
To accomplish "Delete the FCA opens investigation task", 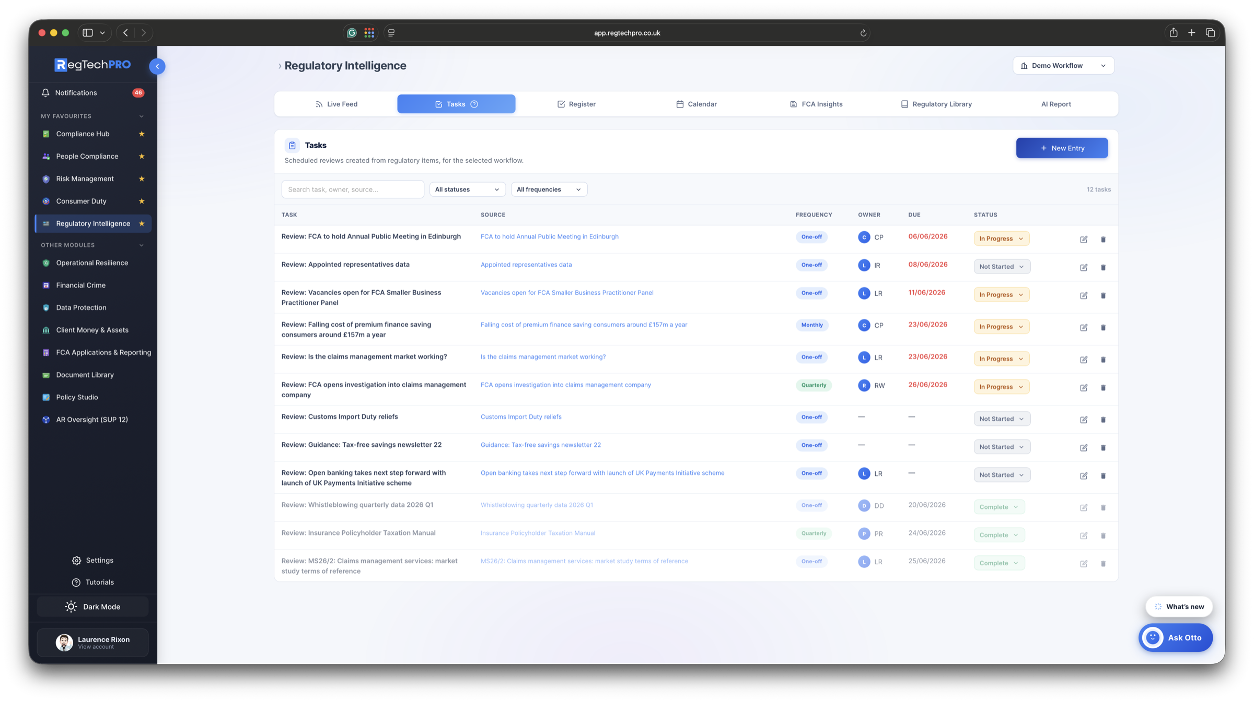I will (1103, 387).
